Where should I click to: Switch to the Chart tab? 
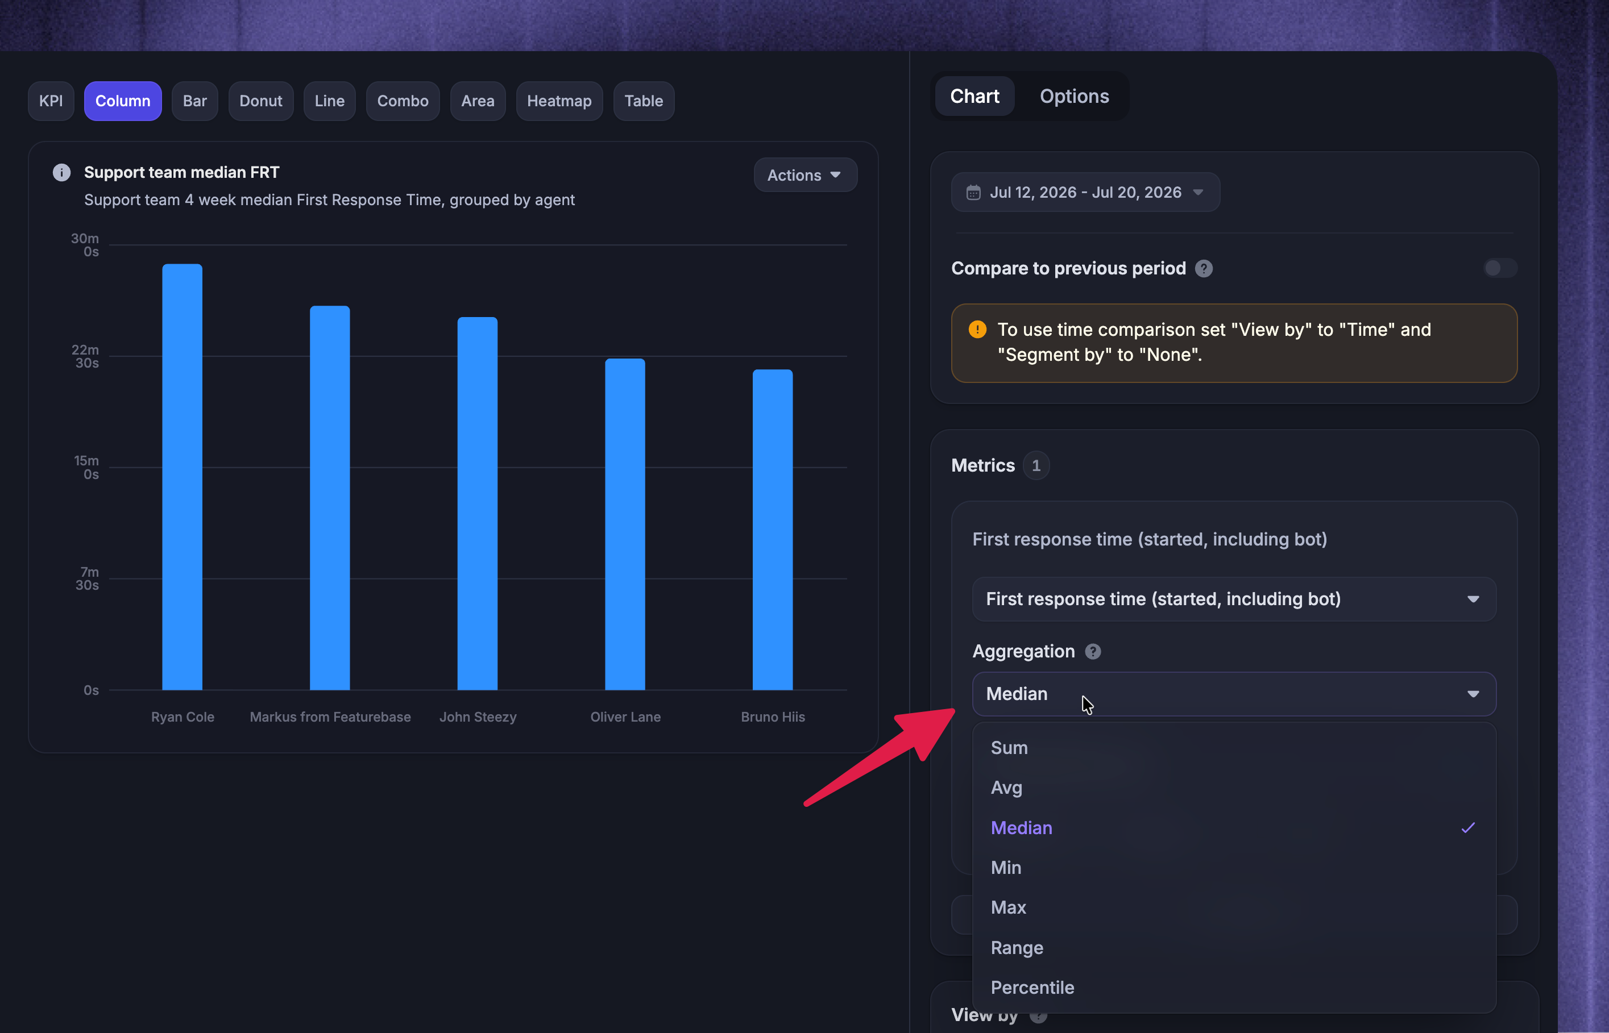[974, 97]
